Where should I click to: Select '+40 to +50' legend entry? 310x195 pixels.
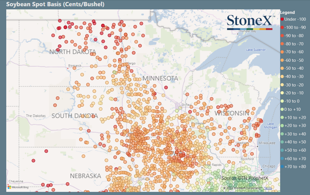point(294,142)
